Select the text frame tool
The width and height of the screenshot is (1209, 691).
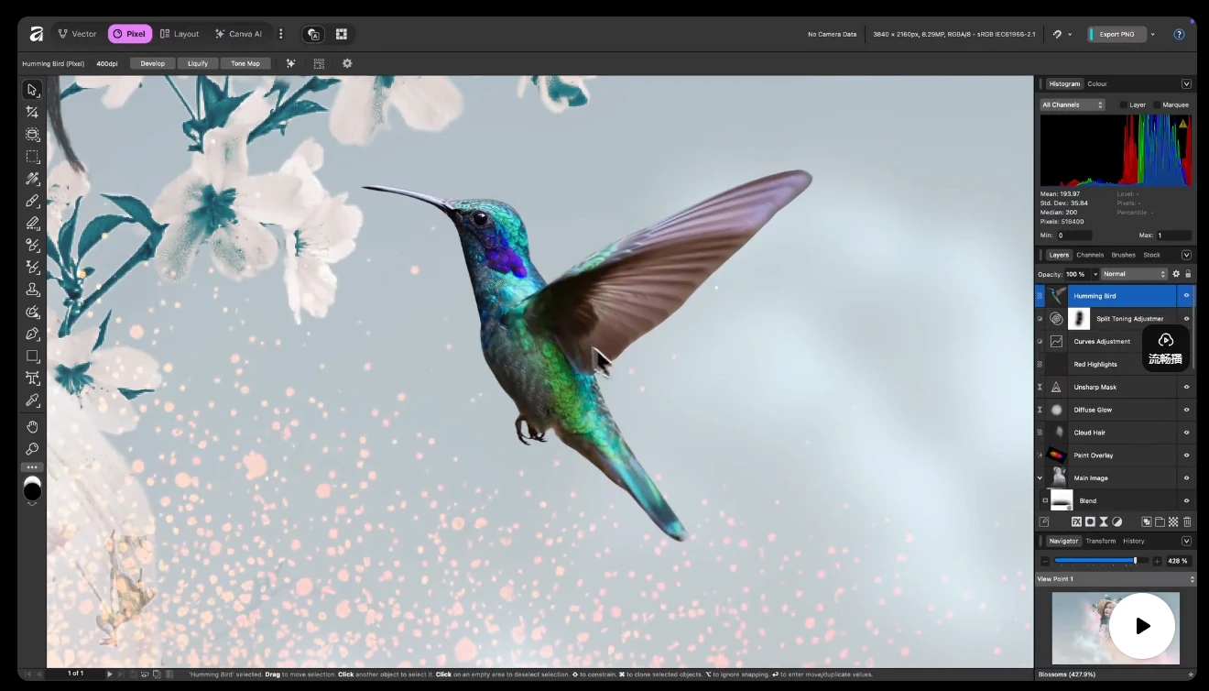click(x=32, y=378)
